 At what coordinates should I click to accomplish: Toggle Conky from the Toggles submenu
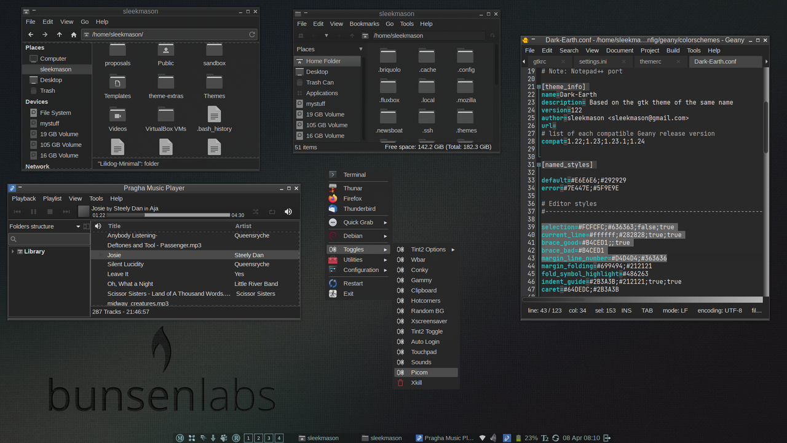pyautogui.click(x=426, y=269)
